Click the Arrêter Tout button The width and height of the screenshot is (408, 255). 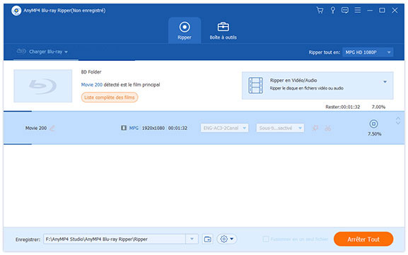pyautogui.click(x=363, y=239)
